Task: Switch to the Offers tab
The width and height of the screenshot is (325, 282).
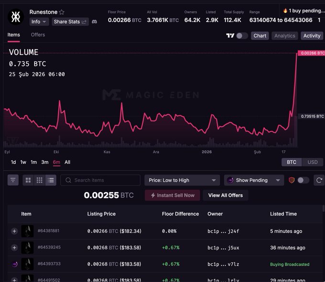Action: click(38, 35)
